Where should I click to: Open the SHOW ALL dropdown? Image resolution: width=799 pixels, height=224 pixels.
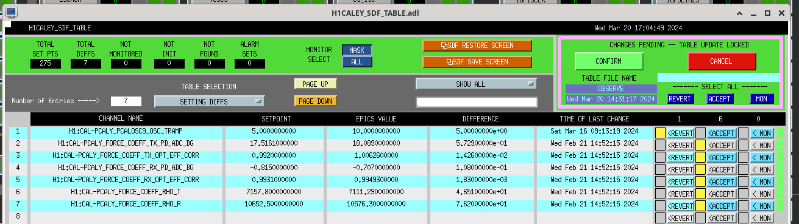click(x=476, y=84)
